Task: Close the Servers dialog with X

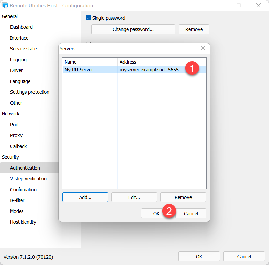Action: coord(203,48)
